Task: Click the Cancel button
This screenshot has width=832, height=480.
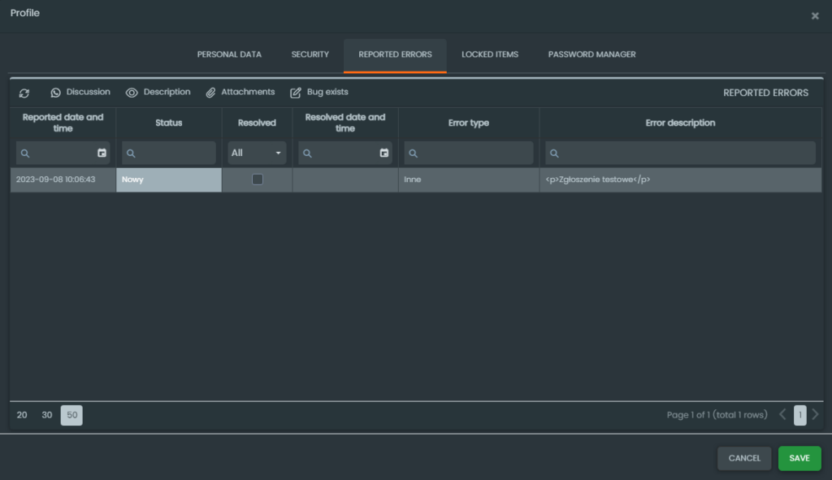Action: [743, 458]
